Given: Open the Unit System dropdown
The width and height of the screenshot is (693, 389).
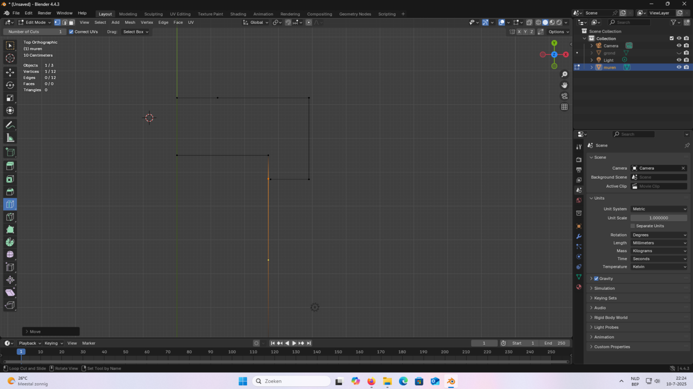Looking at the screenshot, I should [x=658, y=209].
